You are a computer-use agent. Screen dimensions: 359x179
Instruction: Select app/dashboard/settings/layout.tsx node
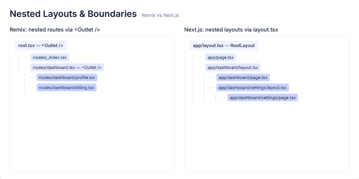point(253,88)
